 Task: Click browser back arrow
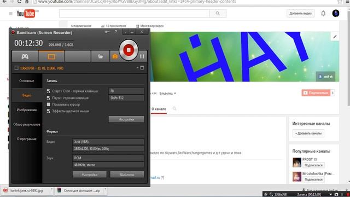4,2
